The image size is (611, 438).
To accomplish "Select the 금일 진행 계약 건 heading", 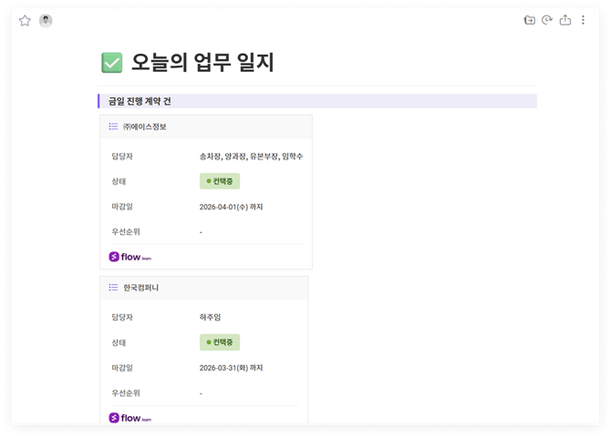I will tap(140, 101).
